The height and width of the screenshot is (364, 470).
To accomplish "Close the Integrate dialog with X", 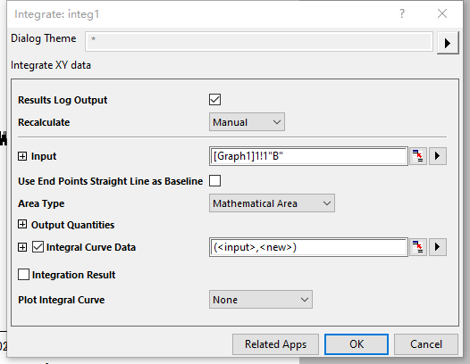I will click(442, 13).
